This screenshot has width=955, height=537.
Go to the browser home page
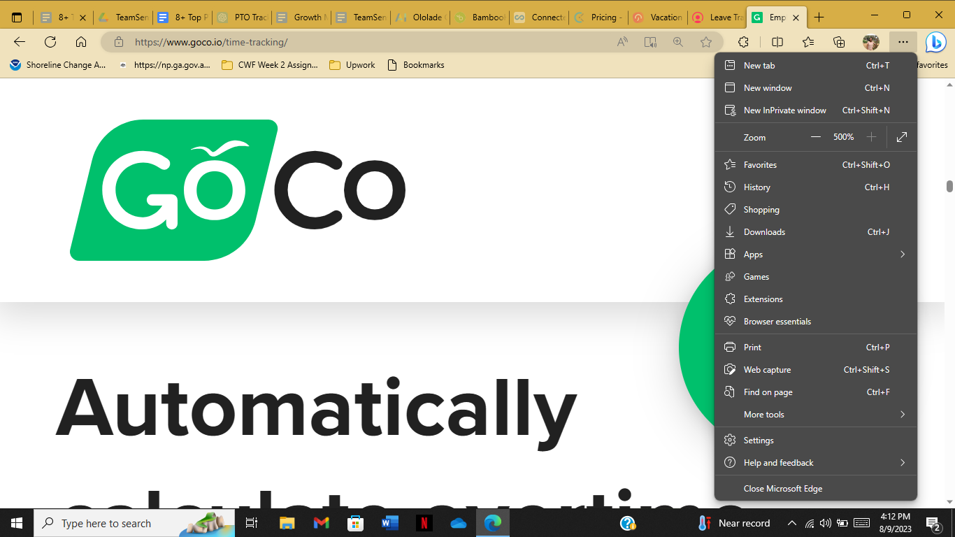pos(81,42)
